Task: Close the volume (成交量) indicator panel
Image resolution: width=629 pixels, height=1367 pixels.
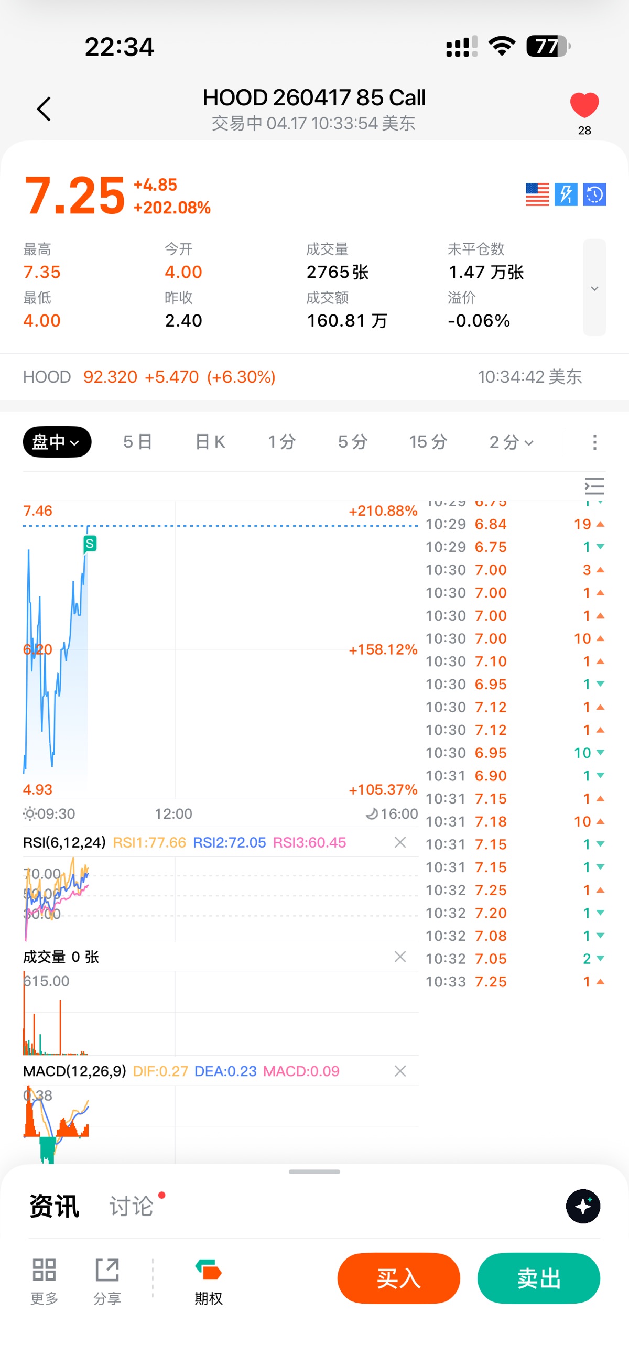Action: (x=400, y=956)
